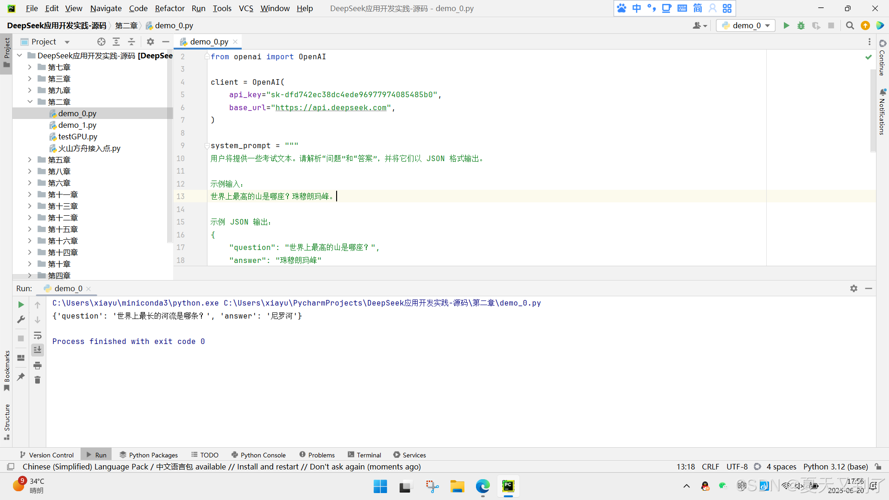This screenshot has height=500, width=889.
Task: Toggle read-only lock icon in status bar
Action: pyautogui.click(x=878, y=467)
